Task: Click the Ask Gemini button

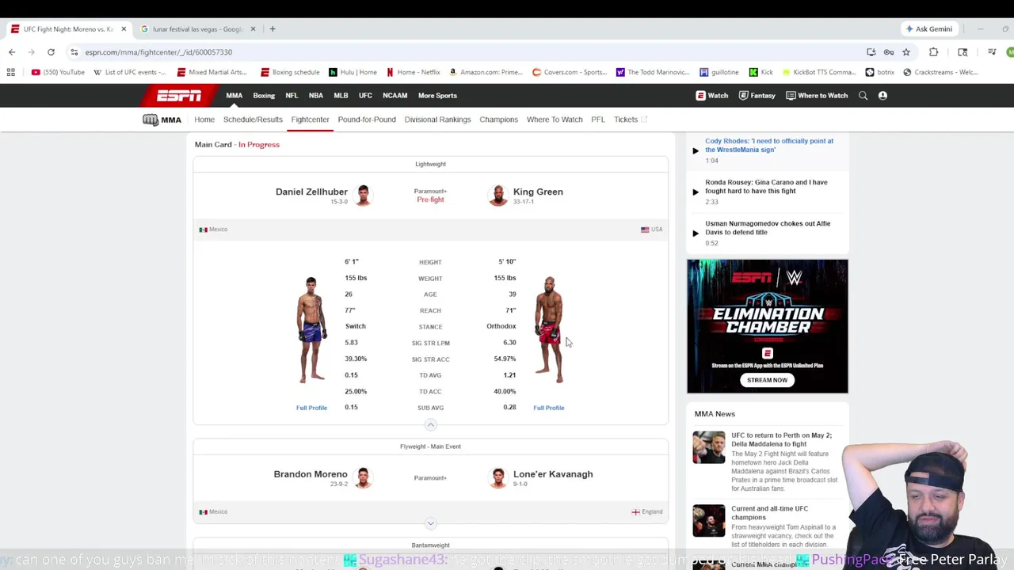Action: pos(929,29)
